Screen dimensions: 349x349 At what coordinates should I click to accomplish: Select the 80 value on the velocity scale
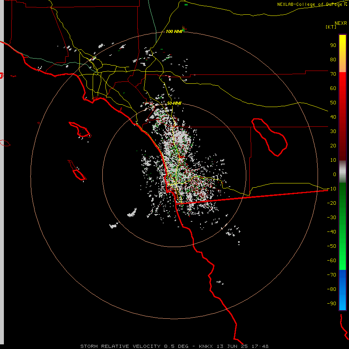(333, 59)
